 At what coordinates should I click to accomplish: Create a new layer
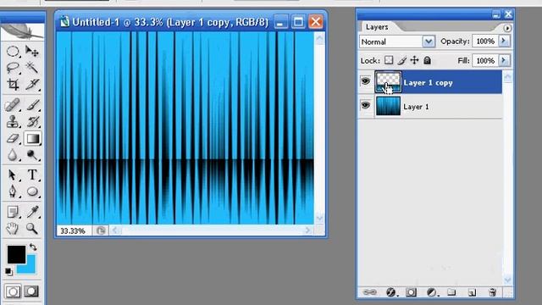tap(472, 292)
